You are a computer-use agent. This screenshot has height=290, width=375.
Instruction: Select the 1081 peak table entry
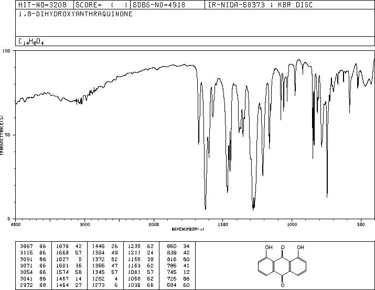(141, 272)
